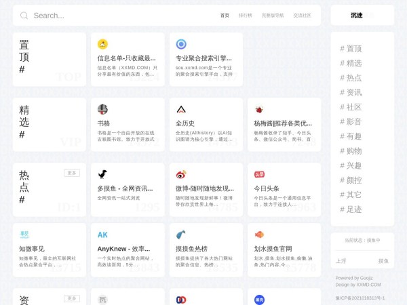
Task: Click the AnyKnew AK logo
Action: coord(102,235)
